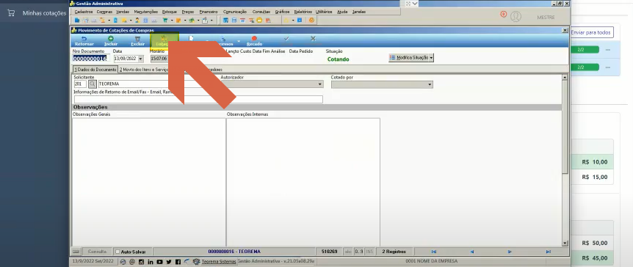Open the Estoque menu

click(170, 12)
